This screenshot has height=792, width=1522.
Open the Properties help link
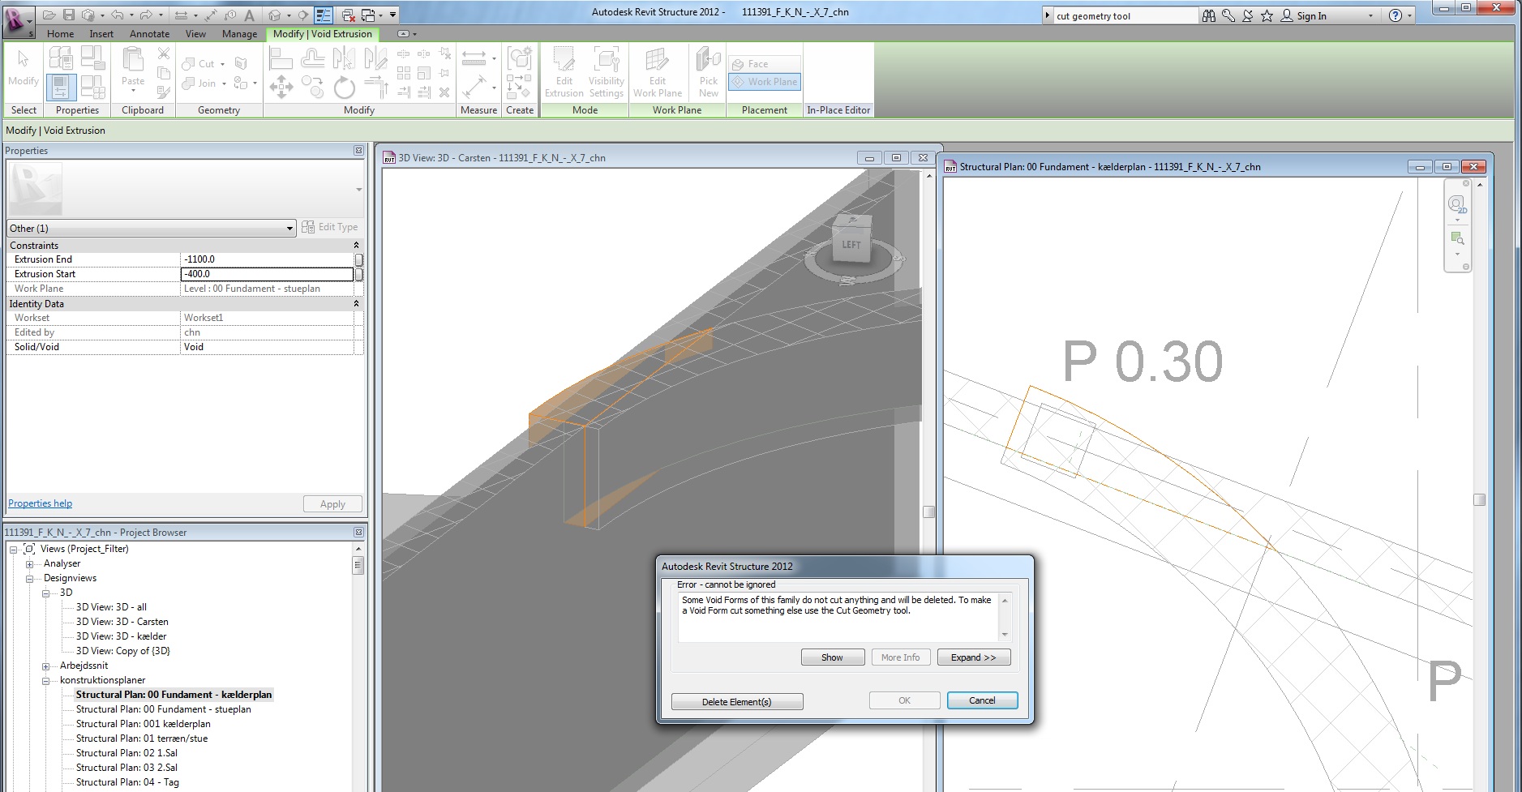pos(41,503)
